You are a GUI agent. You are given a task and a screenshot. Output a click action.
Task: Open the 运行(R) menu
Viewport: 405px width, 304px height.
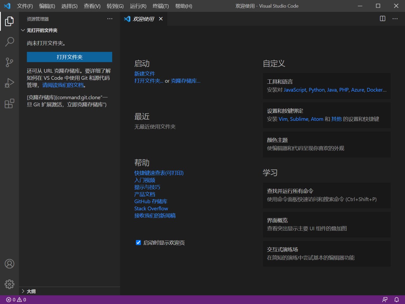[x=138, y=6]
